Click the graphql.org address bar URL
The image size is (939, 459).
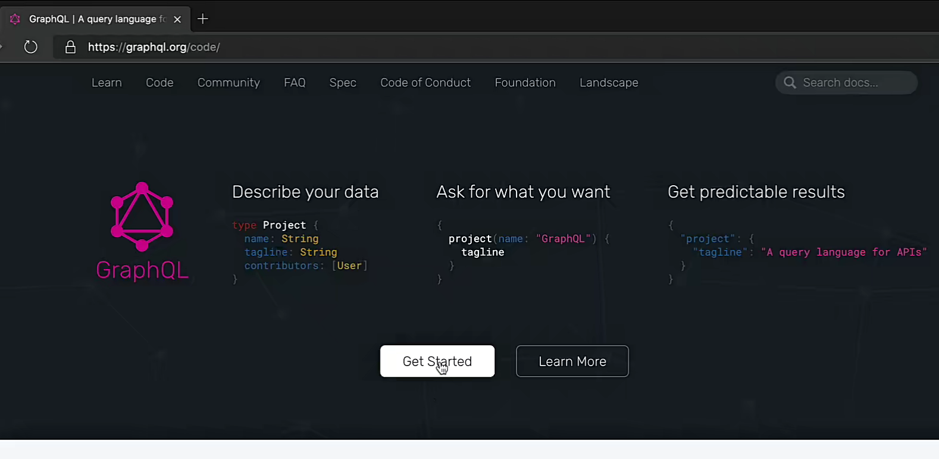click(154, 47)
